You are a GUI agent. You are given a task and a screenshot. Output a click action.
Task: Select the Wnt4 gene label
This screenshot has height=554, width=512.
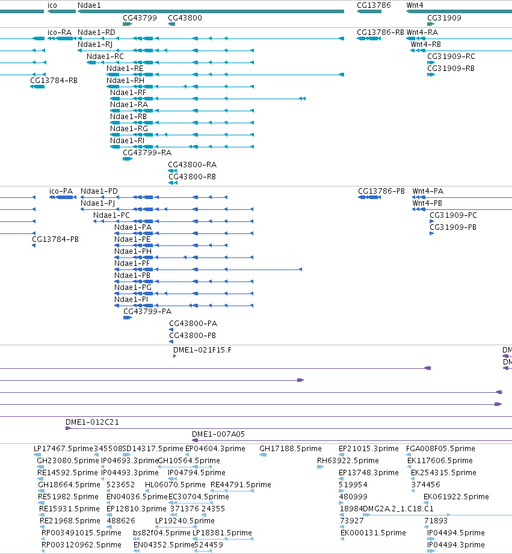415,5
